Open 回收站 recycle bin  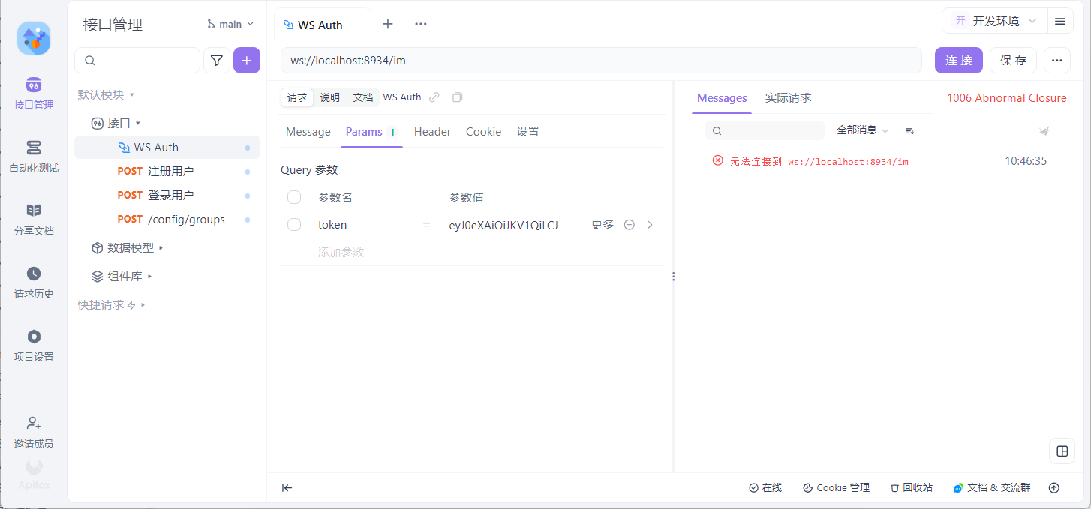(x=911, y=488)
